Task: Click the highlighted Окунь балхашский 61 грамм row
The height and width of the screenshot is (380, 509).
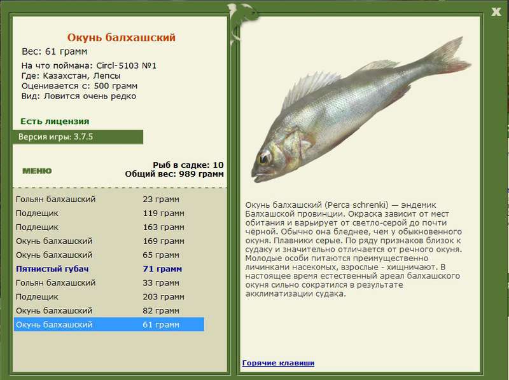Action: [x=109, y=325]
